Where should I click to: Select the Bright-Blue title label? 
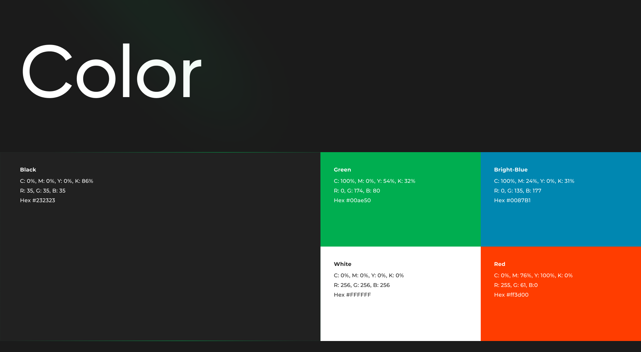(x=511, y=169)
